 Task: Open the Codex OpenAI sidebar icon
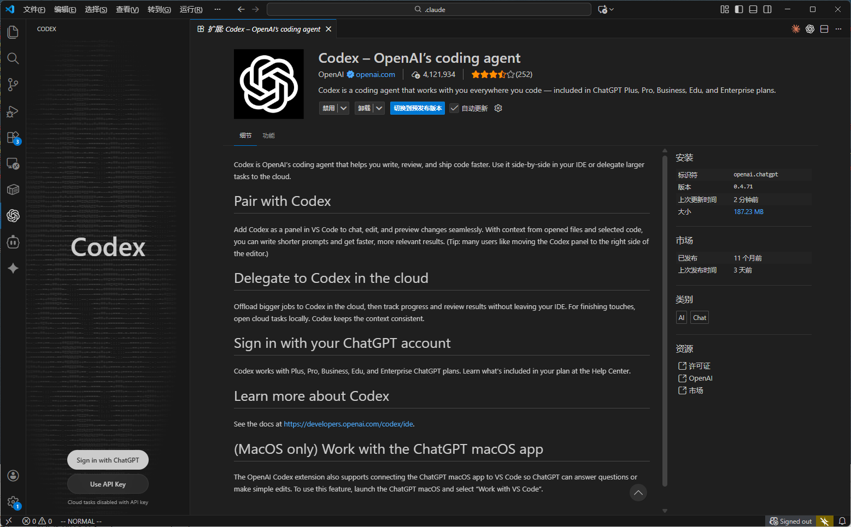click(x=13, y=216)
